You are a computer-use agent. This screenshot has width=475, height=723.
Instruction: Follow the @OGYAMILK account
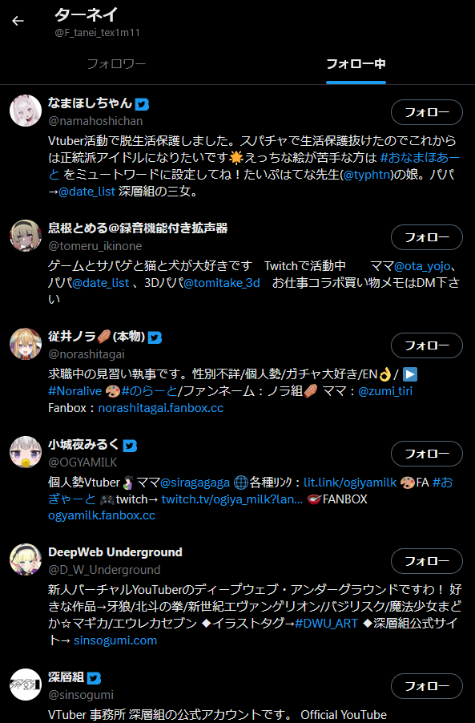click(427, 454)
